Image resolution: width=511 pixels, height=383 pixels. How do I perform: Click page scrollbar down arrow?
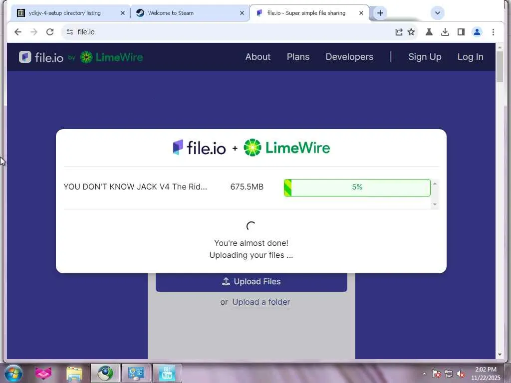click(500, 355)
